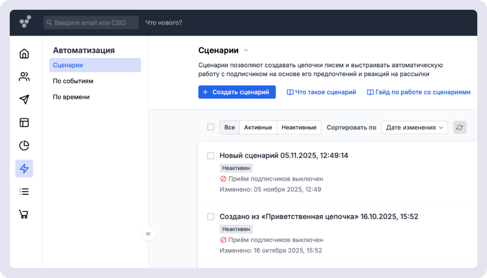Select the Приветственная цепочка scenario checkbox
The height and width of the screenshot is (278, 487).
[211, 217]
